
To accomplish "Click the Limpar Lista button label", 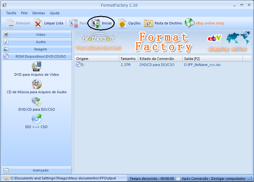I will point(54,23).
